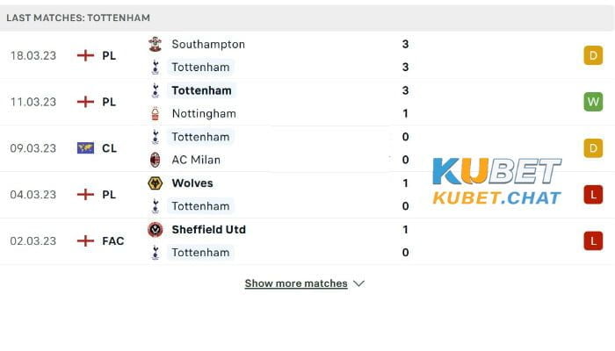This screenshot has width=615, height=351.
Task: Expand Show more matches chevron
Action: tap(358, 283)
